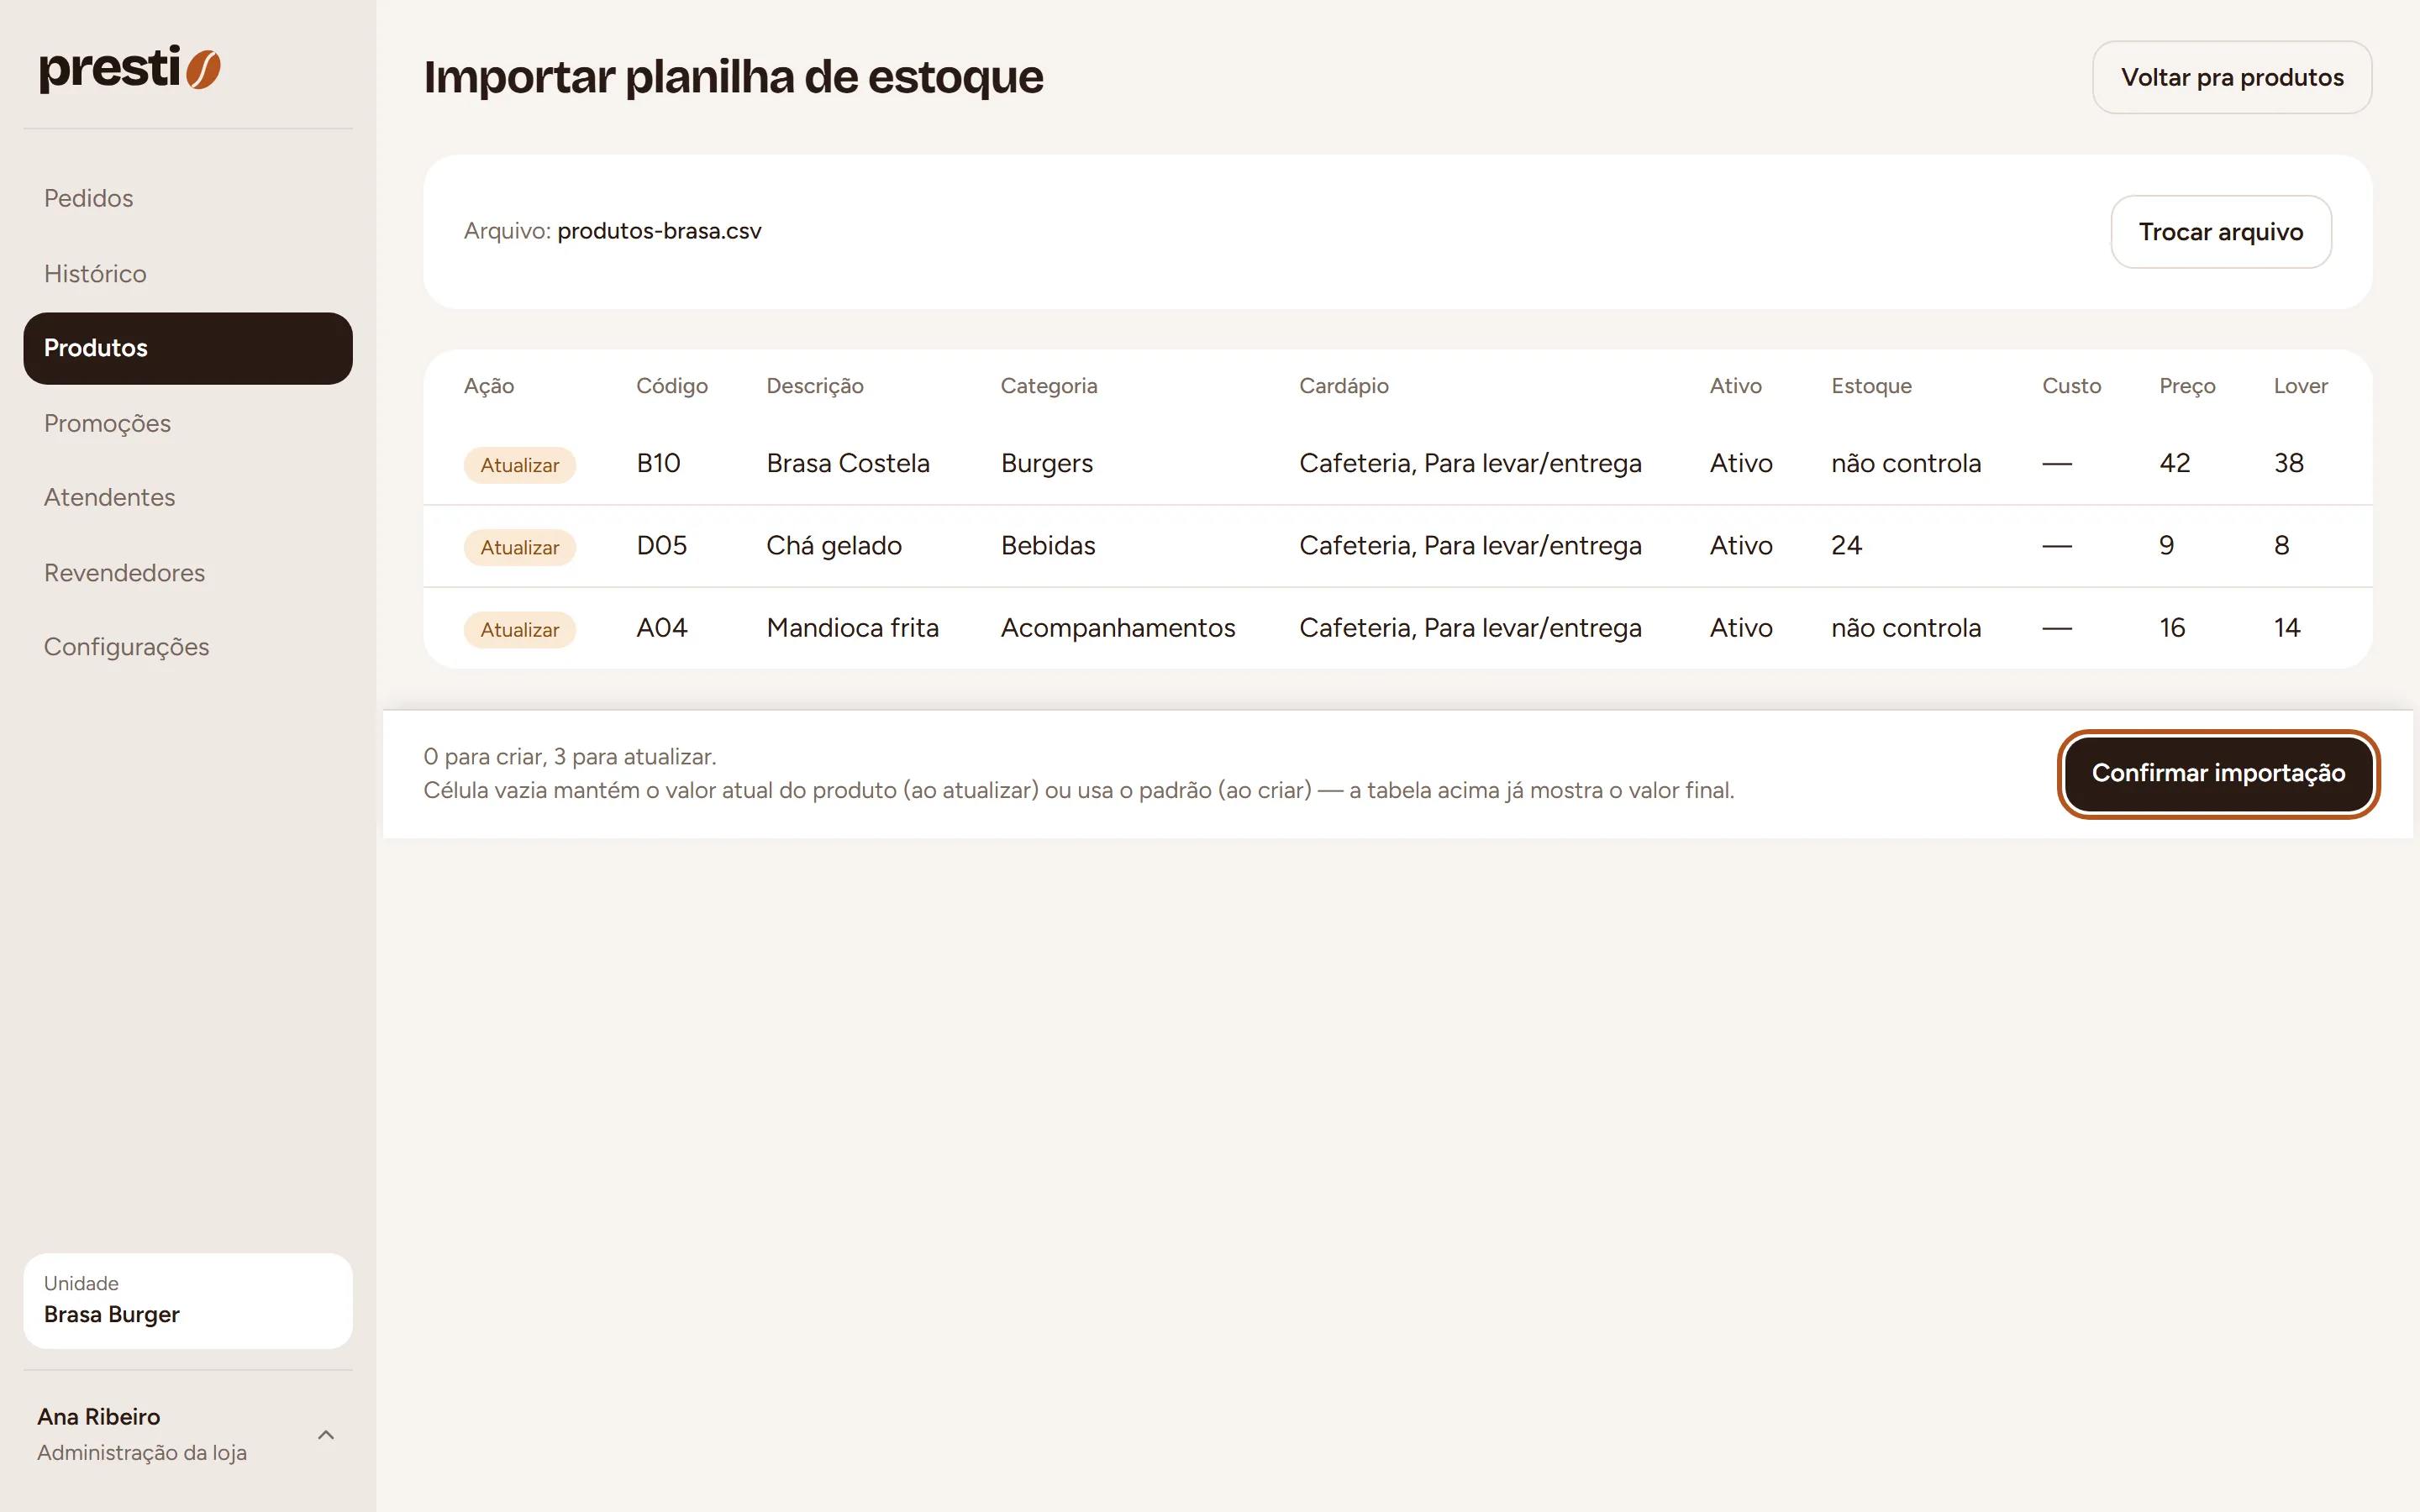Click code D05 in the table
Screen dimensions: 2420x1512
pos(661,545)
